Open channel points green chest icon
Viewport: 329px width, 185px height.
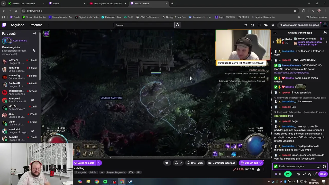click(x=288, y=174)
